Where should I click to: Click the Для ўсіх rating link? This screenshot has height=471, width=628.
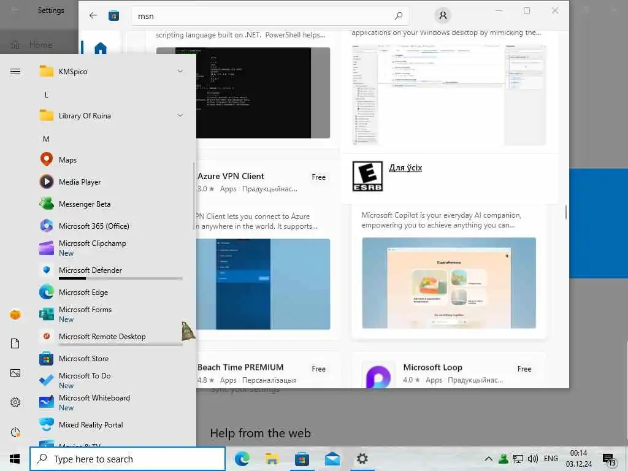[x=405, y=168]
